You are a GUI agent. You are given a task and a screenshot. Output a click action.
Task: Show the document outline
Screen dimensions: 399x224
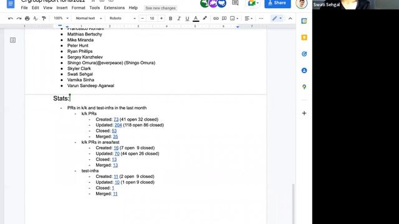point(12,40)
